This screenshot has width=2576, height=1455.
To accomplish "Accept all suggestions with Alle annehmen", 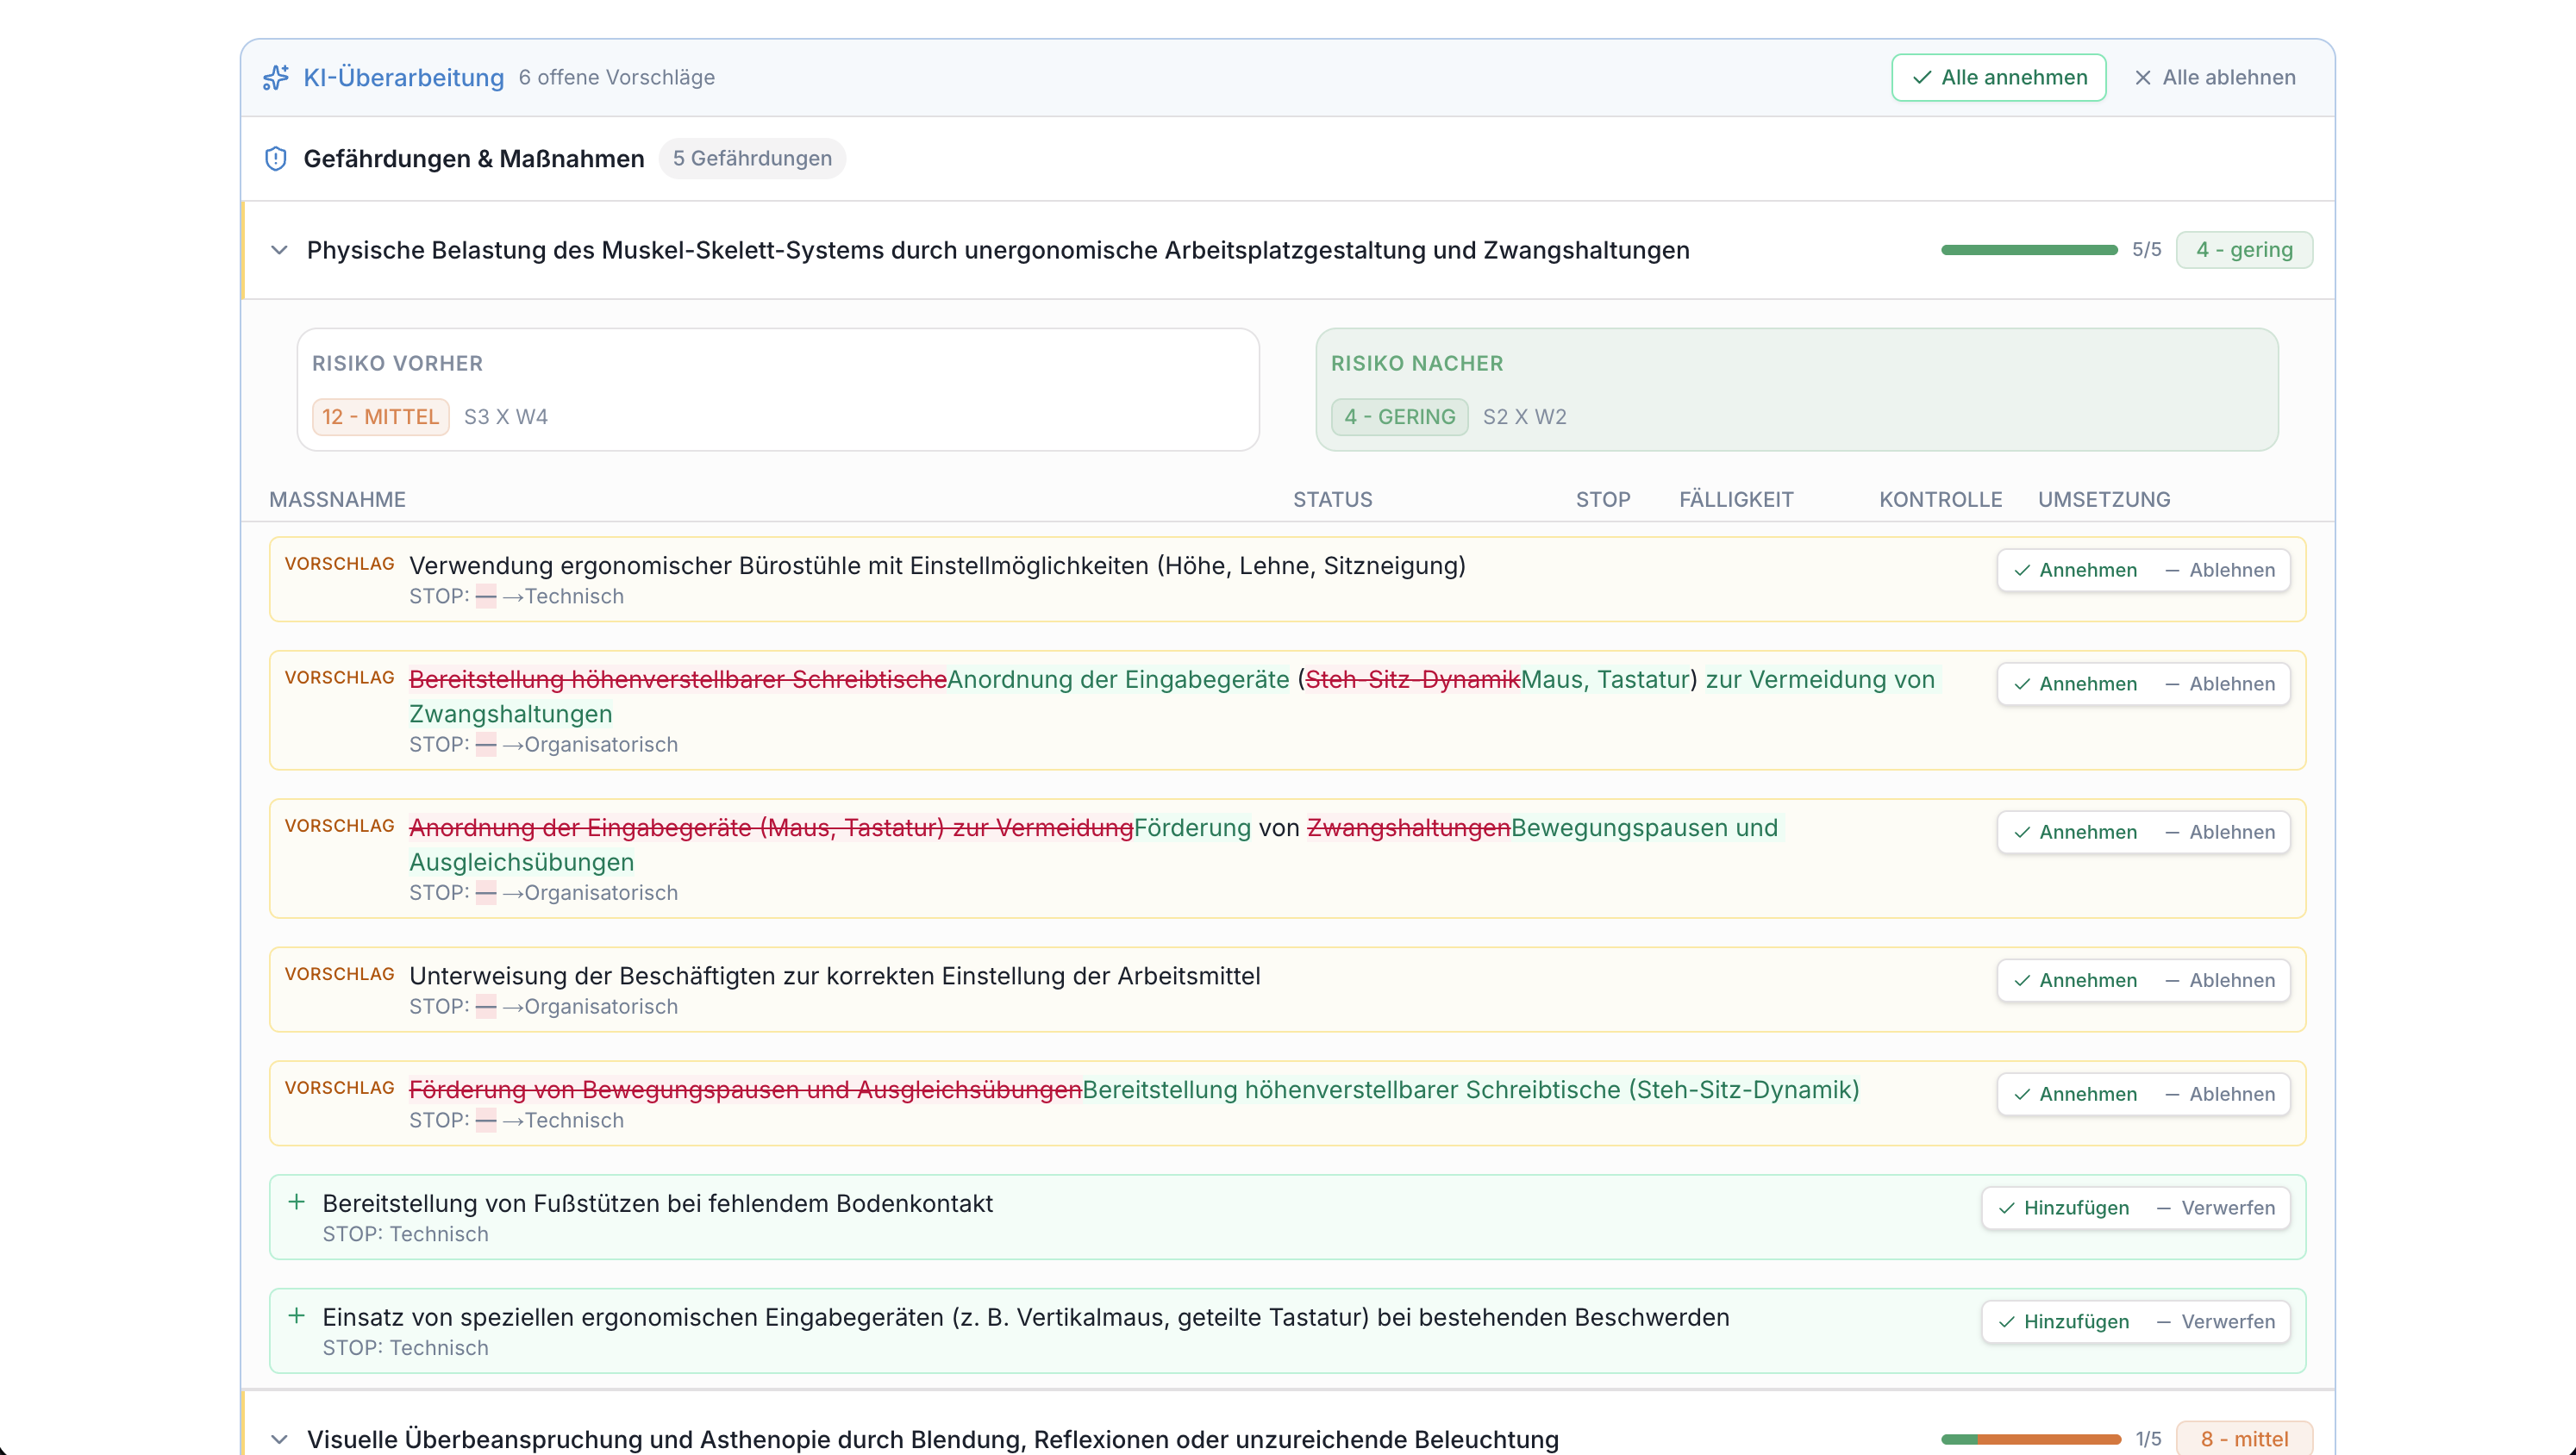I will coord(1998,77).
